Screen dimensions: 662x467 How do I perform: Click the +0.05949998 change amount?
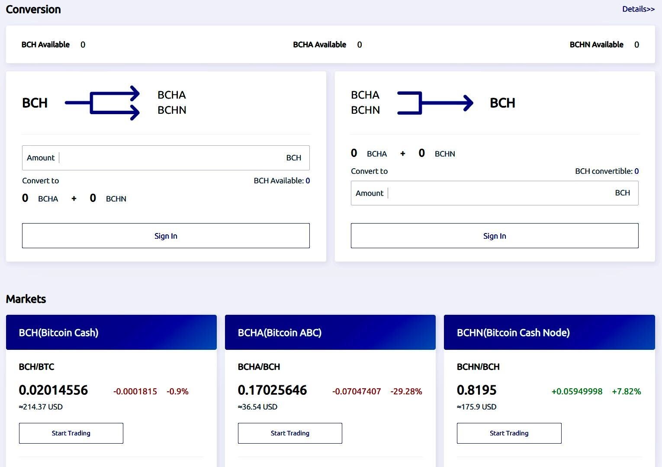pos(577,391)
